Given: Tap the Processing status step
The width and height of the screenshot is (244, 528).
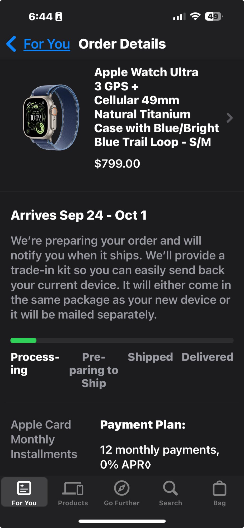Looking at the screenshot, I should pyautogui.click(x=35, y=364).
